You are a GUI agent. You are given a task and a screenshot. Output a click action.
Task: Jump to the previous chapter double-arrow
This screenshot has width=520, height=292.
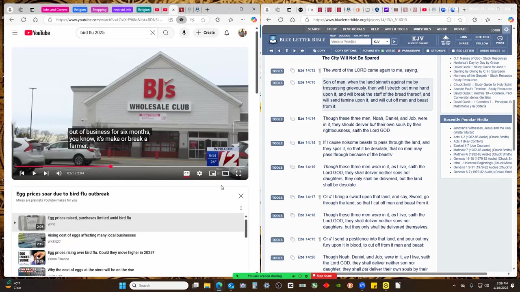tap(271, 51)
